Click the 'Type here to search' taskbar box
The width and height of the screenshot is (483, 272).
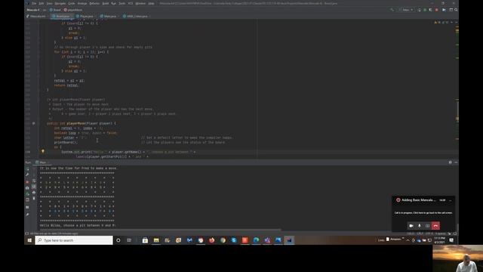tap(74, 240)
